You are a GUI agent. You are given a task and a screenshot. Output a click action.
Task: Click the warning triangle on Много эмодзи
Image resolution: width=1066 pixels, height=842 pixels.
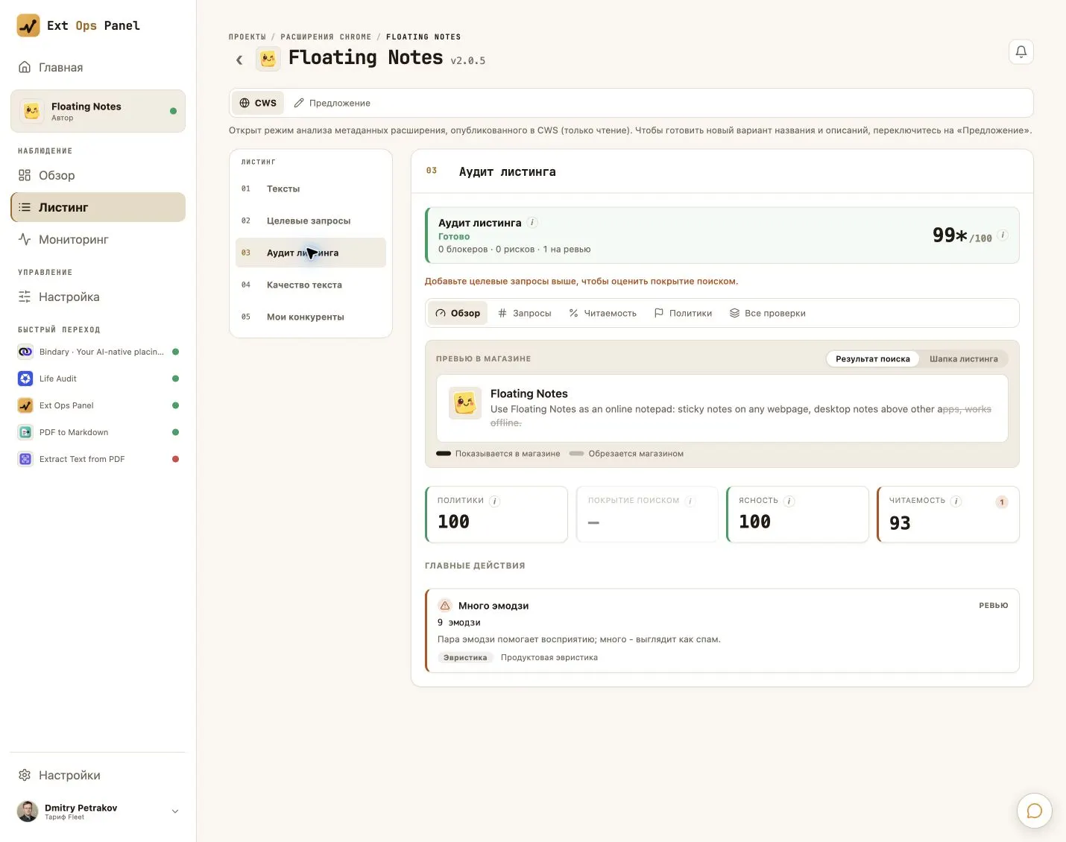tap(444, 605)
